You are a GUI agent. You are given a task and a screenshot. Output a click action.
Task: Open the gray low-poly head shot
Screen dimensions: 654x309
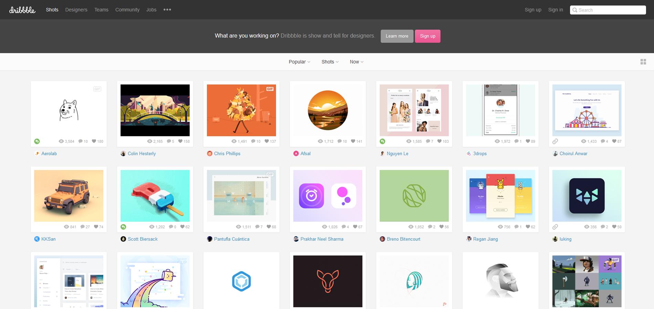(501, 281)
